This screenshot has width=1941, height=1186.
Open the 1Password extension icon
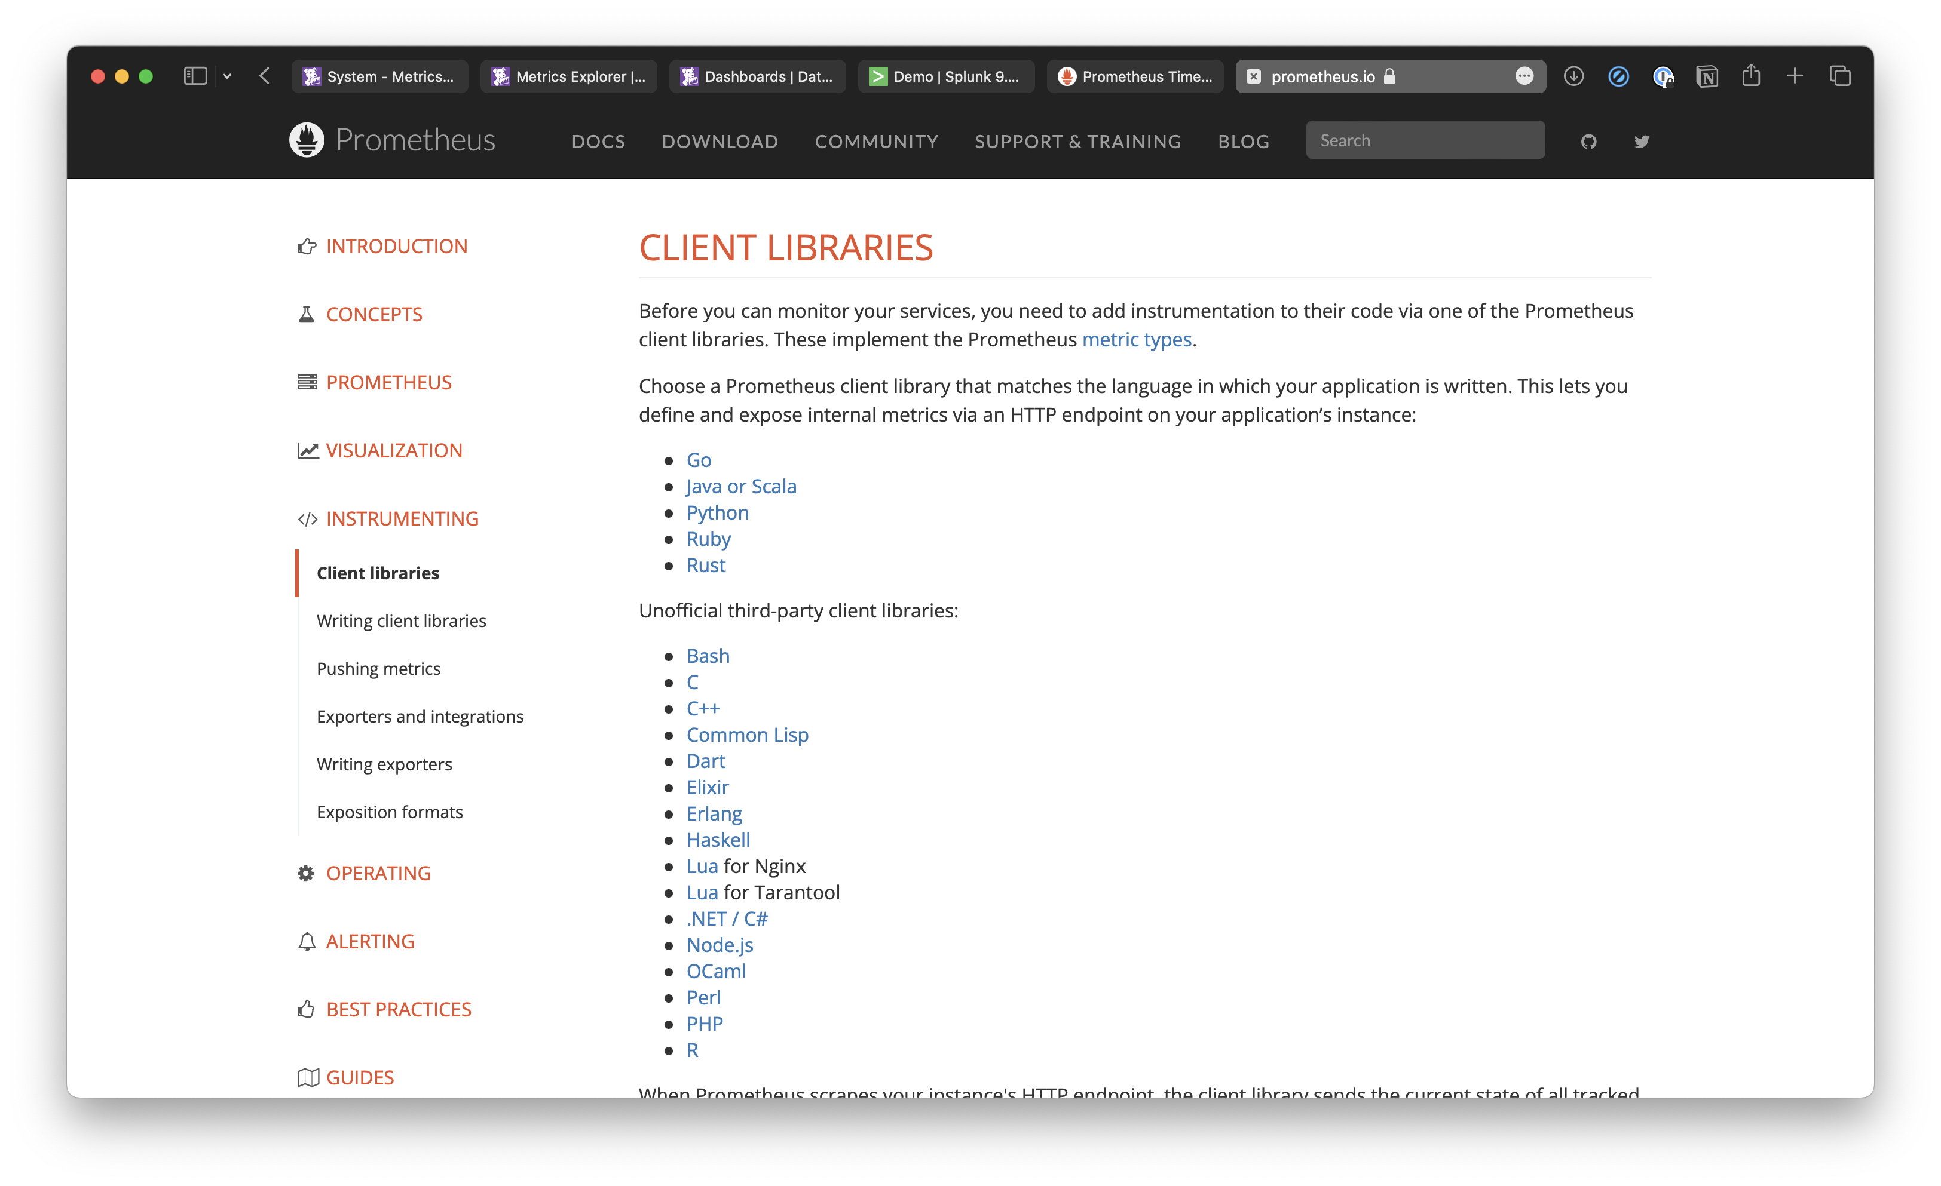click(x=1663, y=76)
